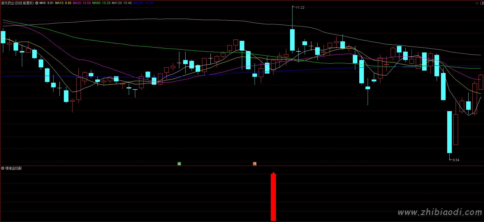The image size is (484, 222).
Task: Click the 新天药业 (日线.前复权) chart title
Action: [x=17, y=3]
